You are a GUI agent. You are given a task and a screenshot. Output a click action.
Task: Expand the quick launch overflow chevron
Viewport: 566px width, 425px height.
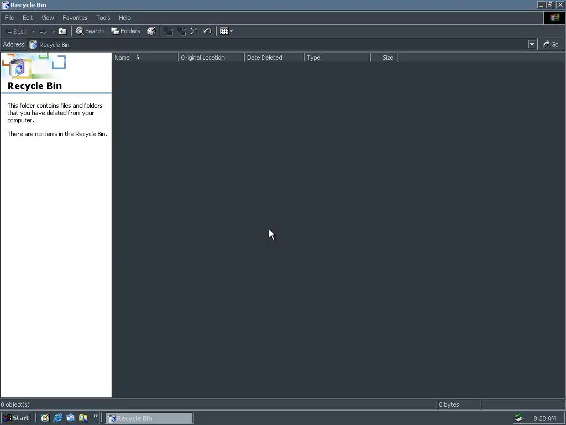point(95,416)
